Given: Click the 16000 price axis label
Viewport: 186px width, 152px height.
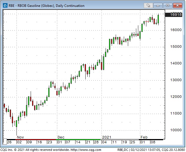Looking at the screenshot, I should pos(176,30).
